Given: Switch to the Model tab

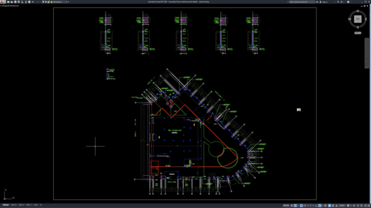Looking at the screenshot, I should tap(6, 205).
